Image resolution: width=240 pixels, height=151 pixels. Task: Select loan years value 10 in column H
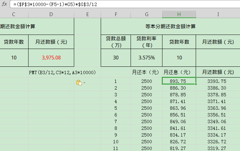[x=179, y=58]
